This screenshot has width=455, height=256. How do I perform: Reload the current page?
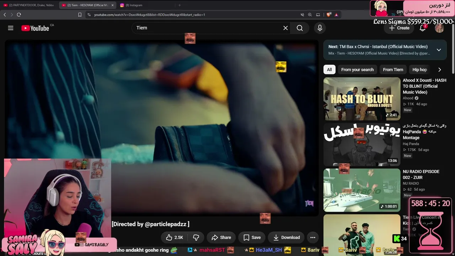[19, 15]
